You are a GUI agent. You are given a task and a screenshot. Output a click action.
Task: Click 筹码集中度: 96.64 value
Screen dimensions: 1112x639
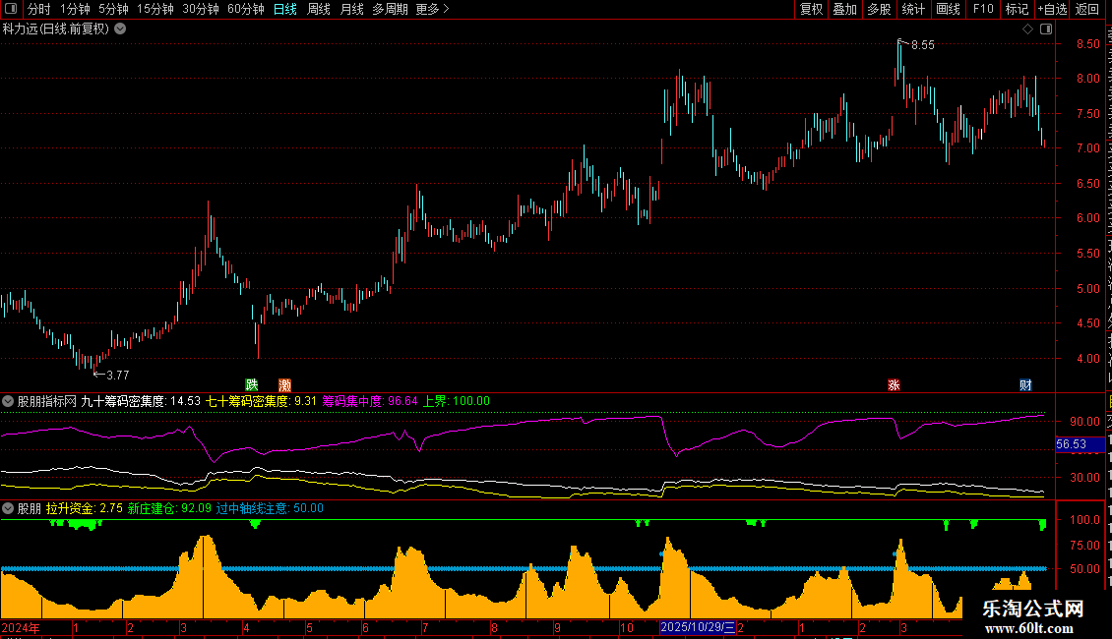point(370,401)
